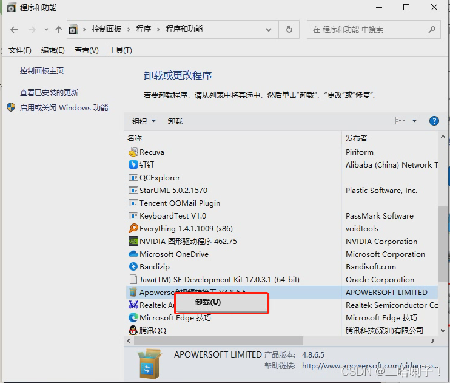Click the 控制面板 breadcrumb
The width and height of the screenshot is (450, 383).
[x=107, y=29]
